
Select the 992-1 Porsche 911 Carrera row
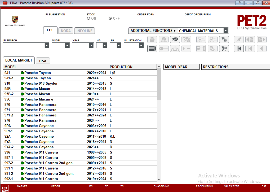click(80, 179)
